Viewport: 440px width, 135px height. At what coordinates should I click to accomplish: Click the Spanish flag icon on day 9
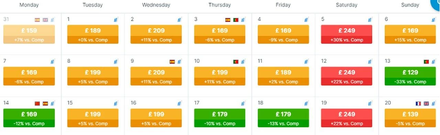172,62
